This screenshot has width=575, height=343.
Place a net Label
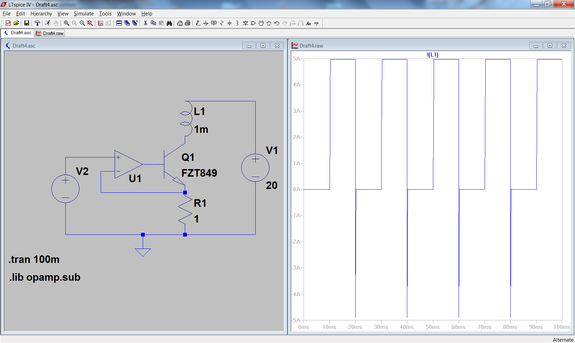[214, 23]
